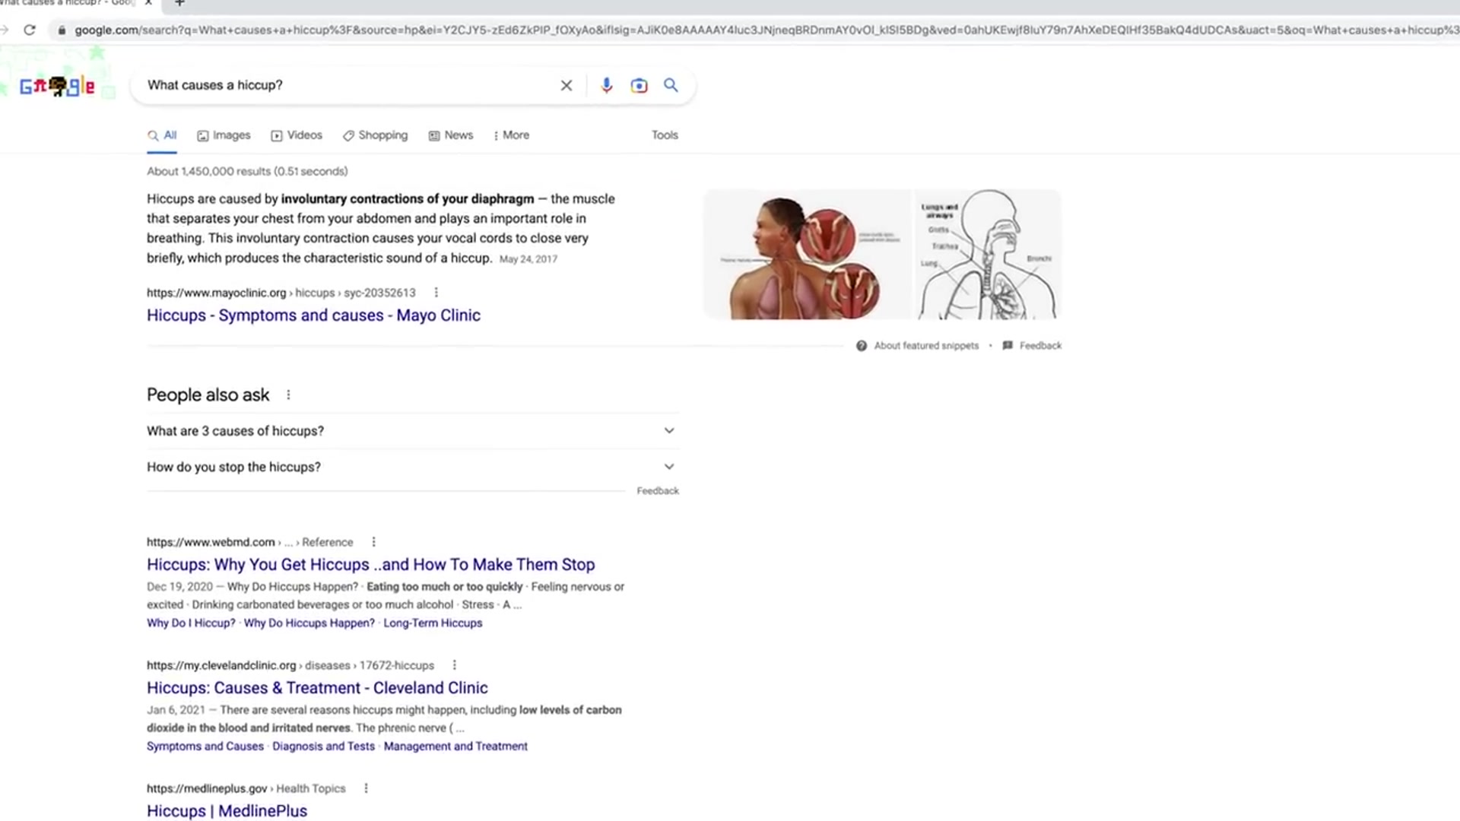Click the About featured snippets help icon
The width and height of the screenshot is (1460, 821).
861,346
